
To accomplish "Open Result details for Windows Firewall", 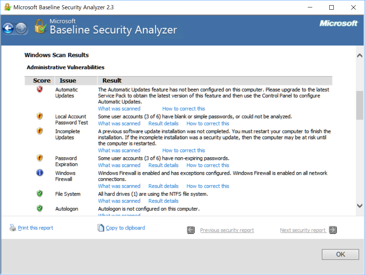I will 164,186.
